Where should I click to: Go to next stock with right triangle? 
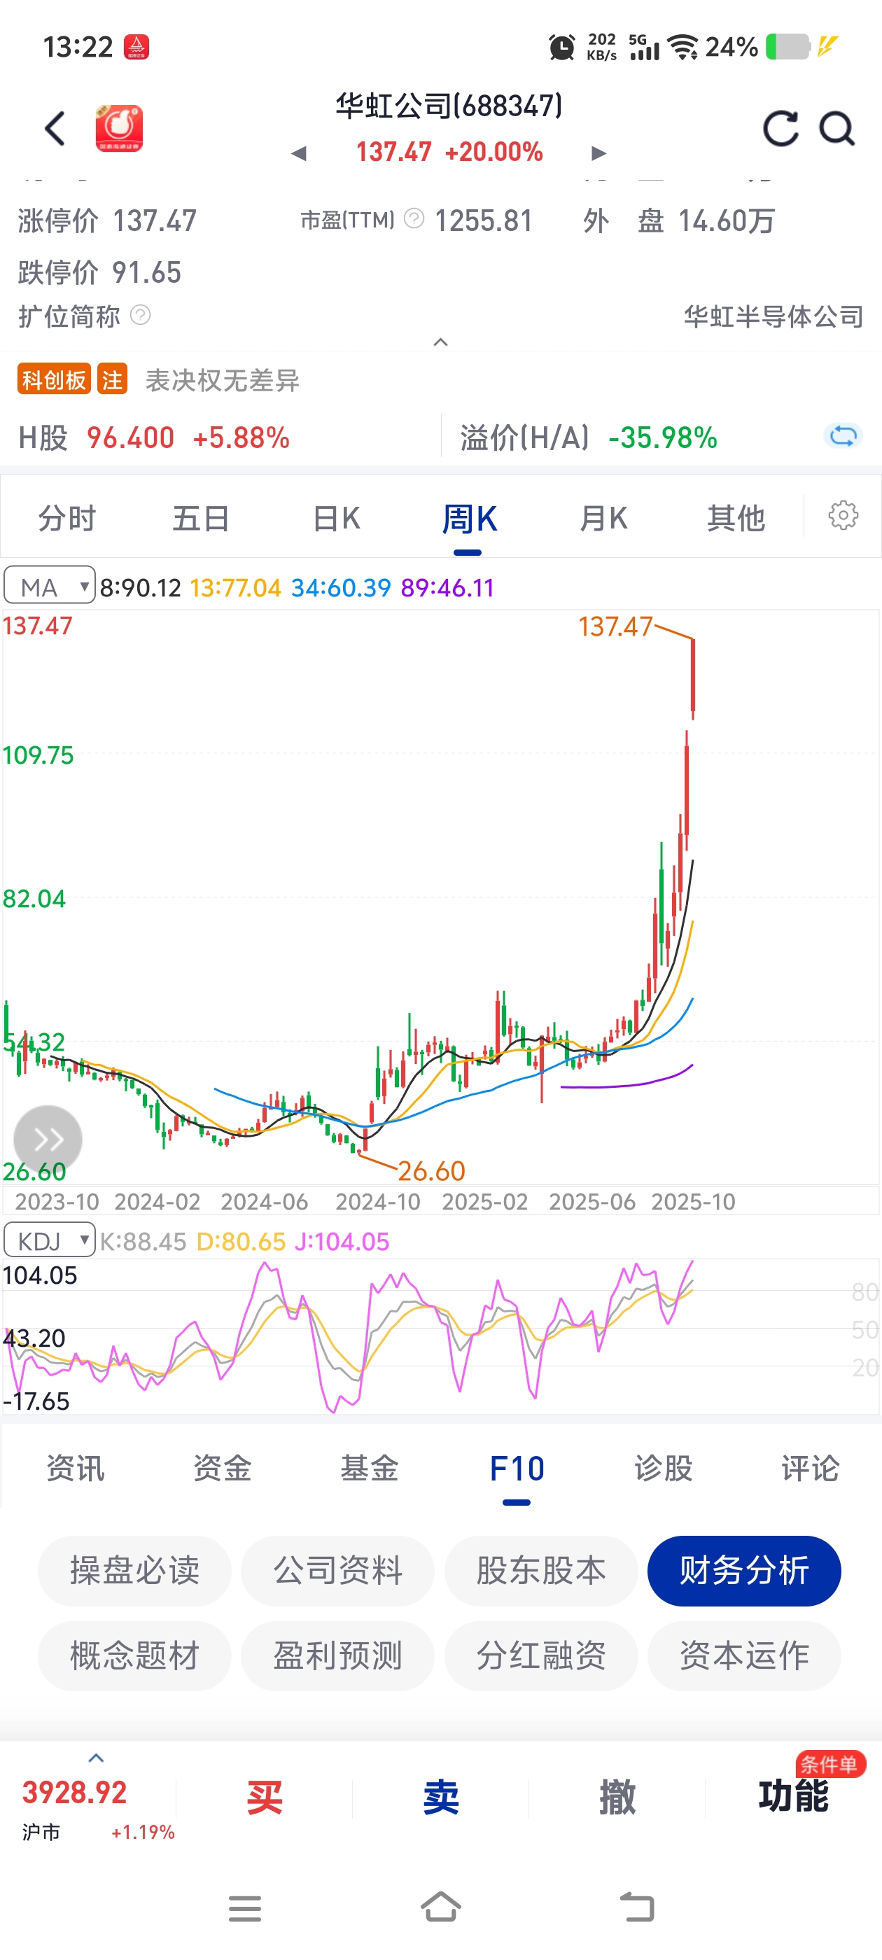pos(599,154)
